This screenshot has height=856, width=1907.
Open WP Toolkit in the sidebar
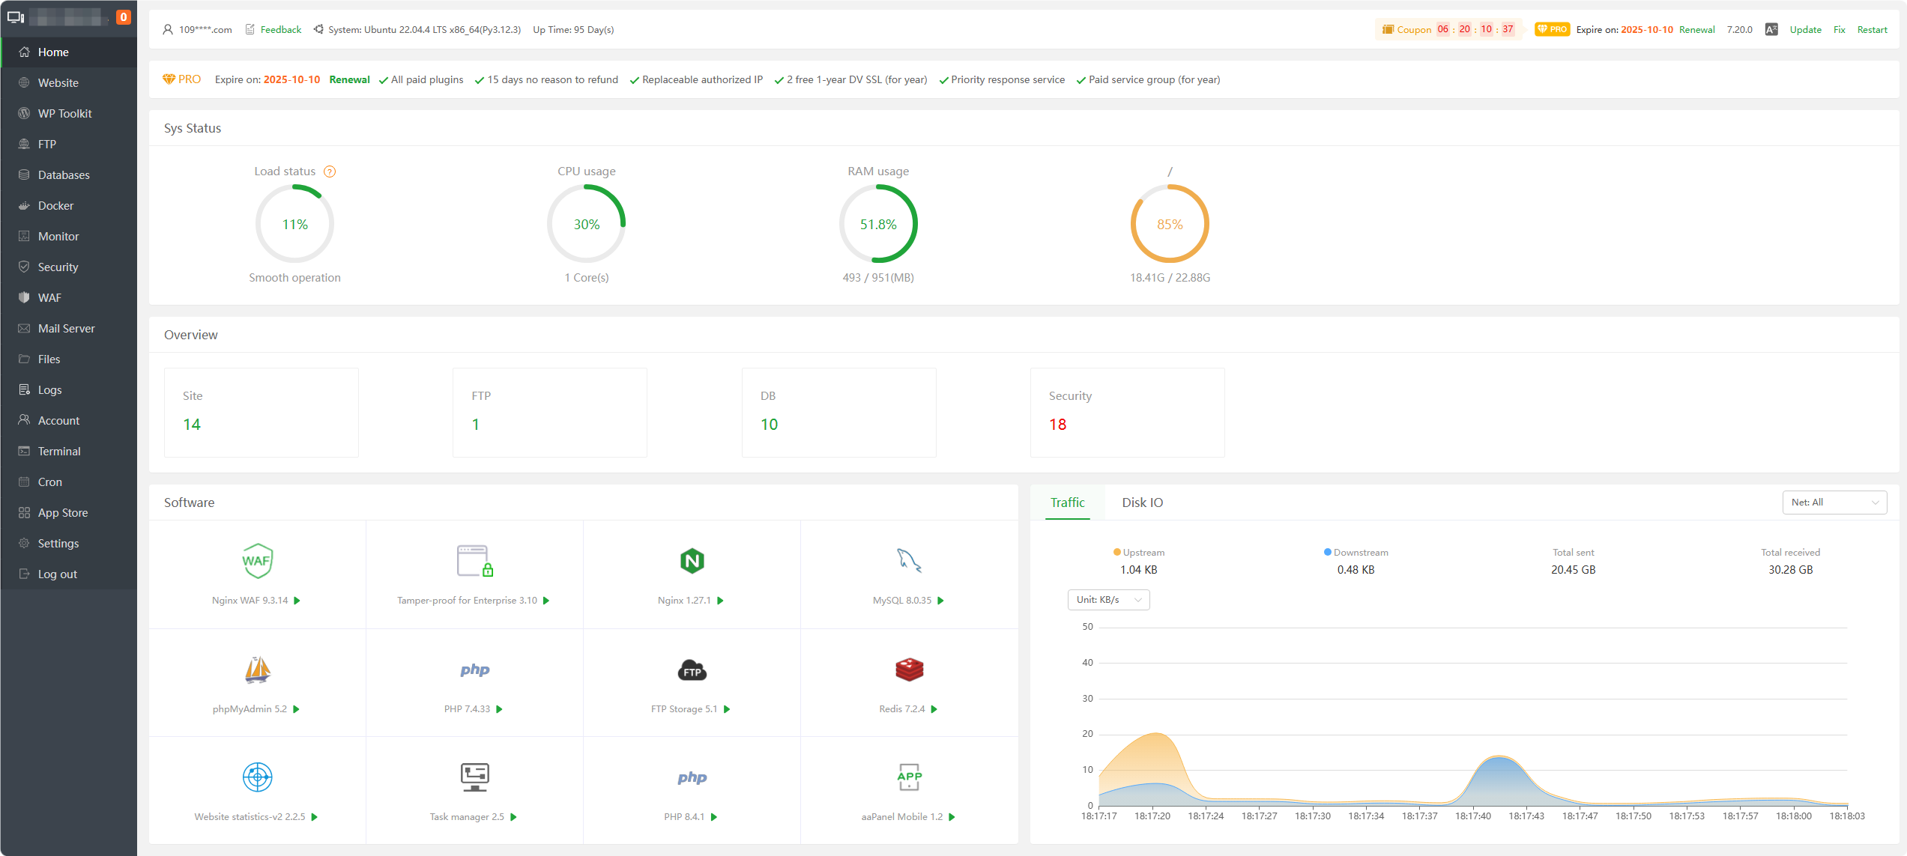(69, 114)
